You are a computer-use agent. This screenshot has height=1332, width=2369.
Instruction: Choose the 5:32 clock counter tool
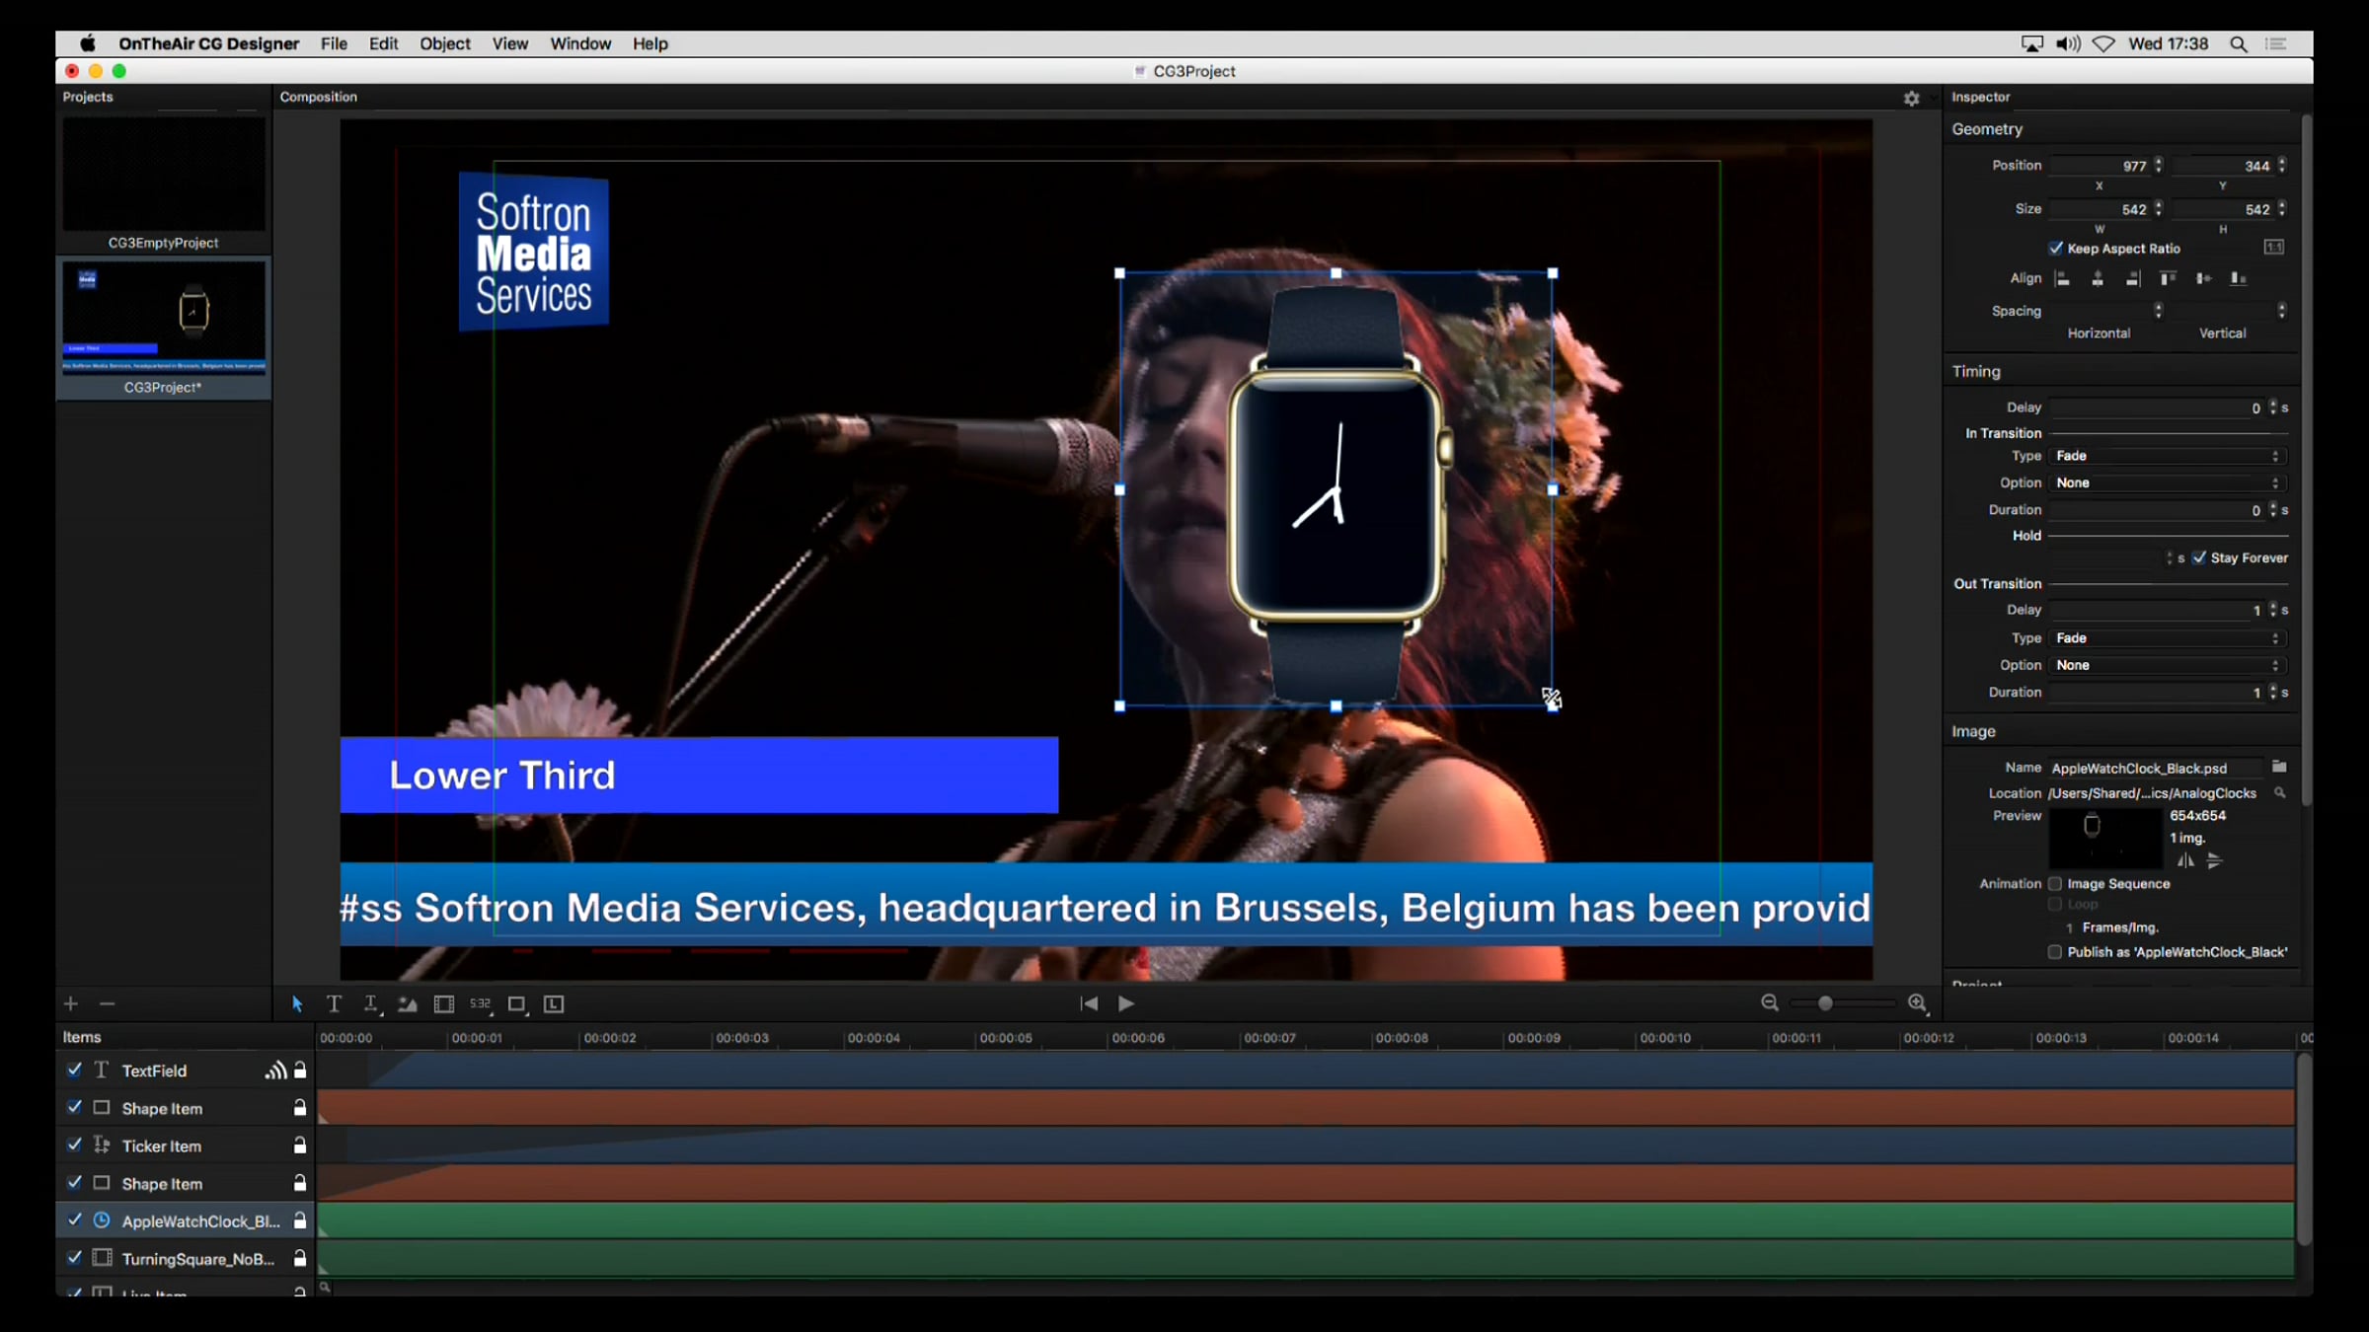(x=481, y=1003)
